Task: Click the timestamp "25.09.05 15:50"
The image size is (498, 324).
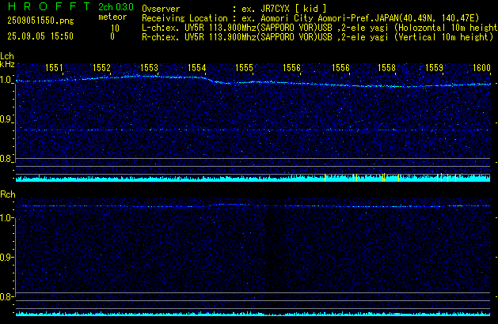Action: (40, 36)
